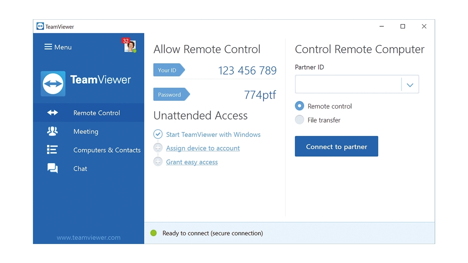Click the Computers & Contacts list icon
Viewport: 468px width, 263px height.
point(52,150)
